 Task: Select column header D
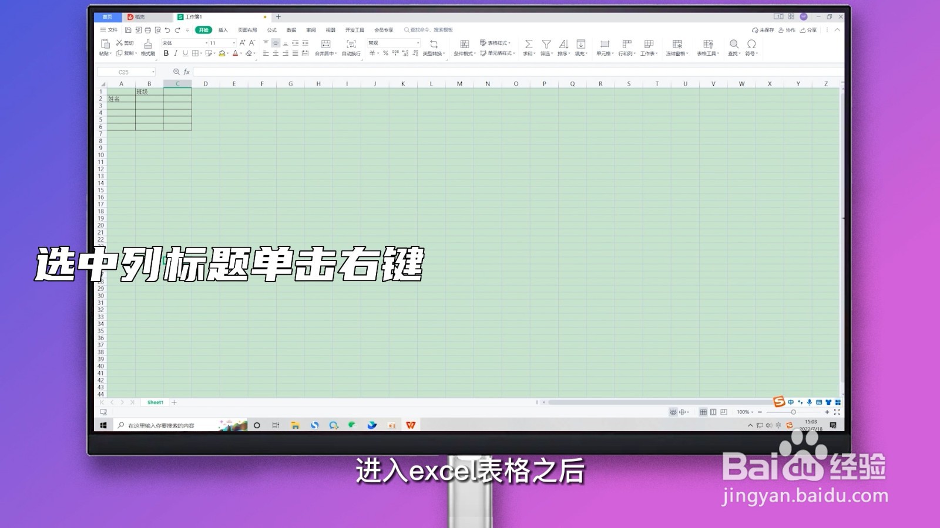pos(206,84)
